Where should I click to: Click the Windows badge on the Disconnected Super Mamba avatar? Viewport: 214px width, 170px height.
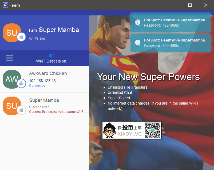coord(21,110)
